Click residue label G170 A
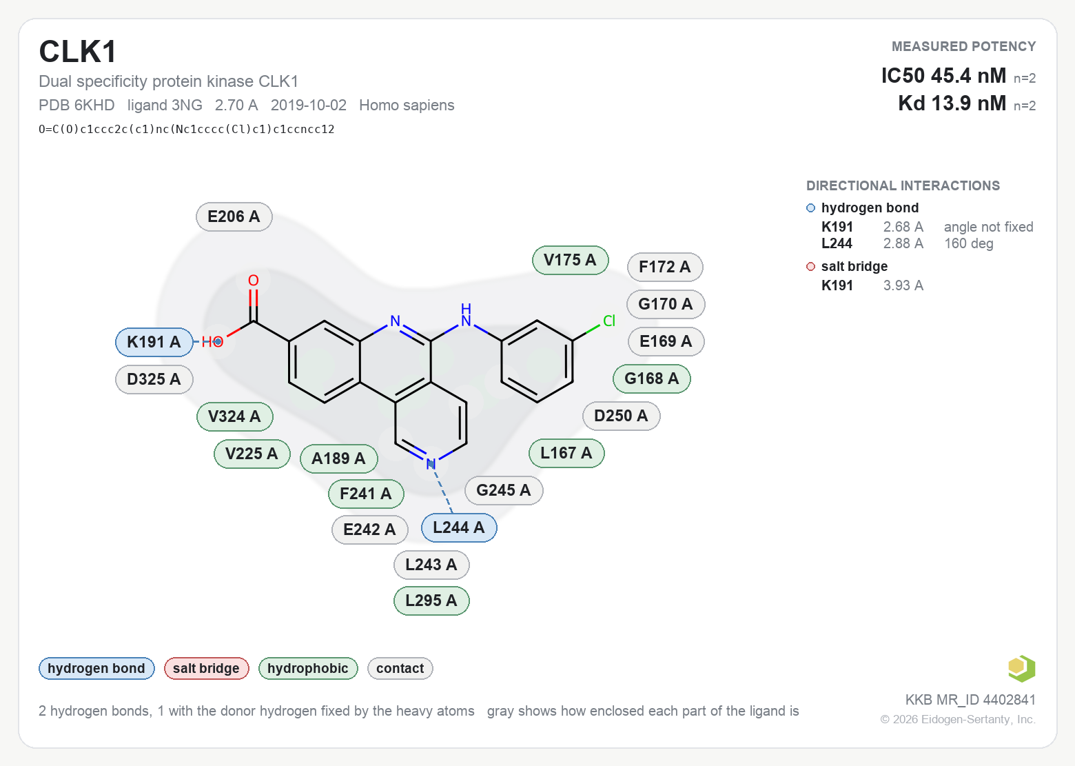The height and width of the screenshot is (766, 1075). (666, 304)
